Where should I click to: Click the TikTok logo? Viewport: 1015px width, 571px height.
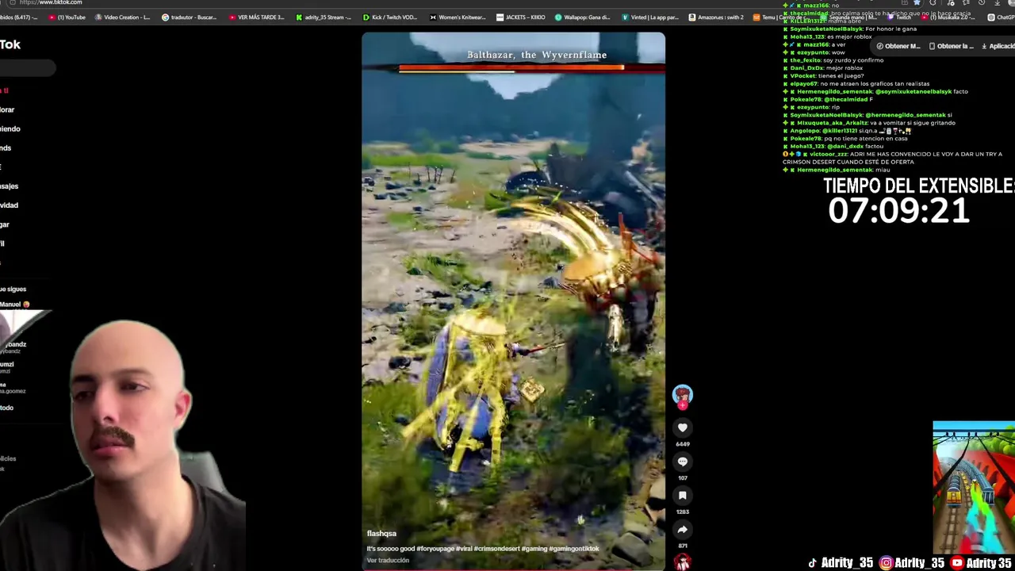coord(10,44)
